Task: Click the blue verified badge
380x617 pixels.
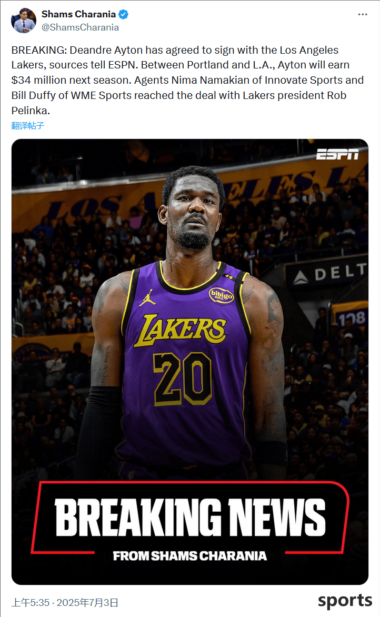Action: [x=123, y=15]
